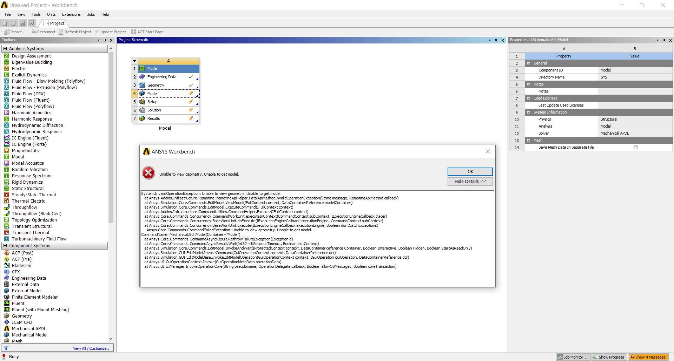Click the Toolbox filter funnel icon

coord(6,348)
